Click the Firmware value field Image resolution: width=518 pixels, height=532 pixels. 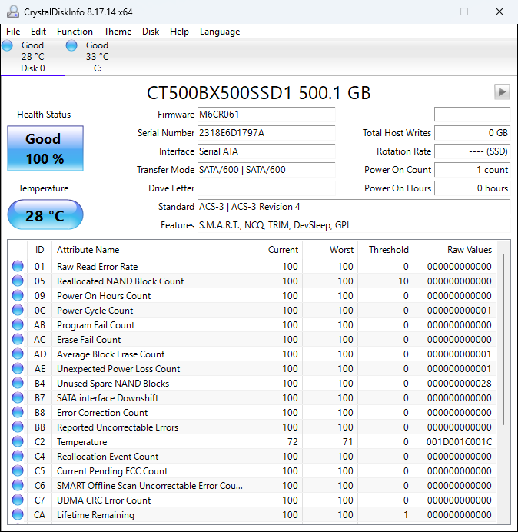click(266, 115)
